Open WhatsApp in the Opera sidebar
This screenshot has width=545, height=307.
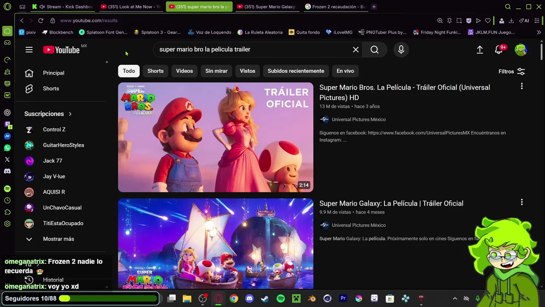(7, 148)
